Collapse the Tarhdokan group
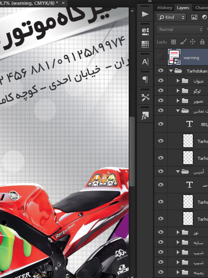The image size is (208, 278). [x=171, y=71]
